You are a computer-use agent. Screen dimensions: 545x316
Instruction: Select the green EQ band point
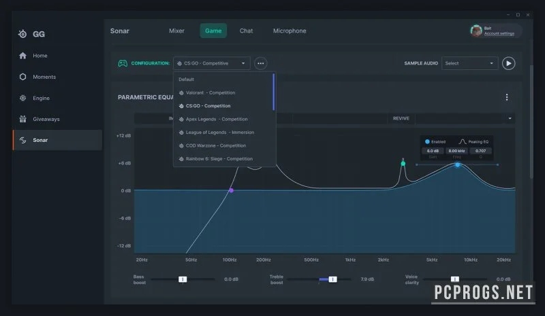tap(403, 163)
